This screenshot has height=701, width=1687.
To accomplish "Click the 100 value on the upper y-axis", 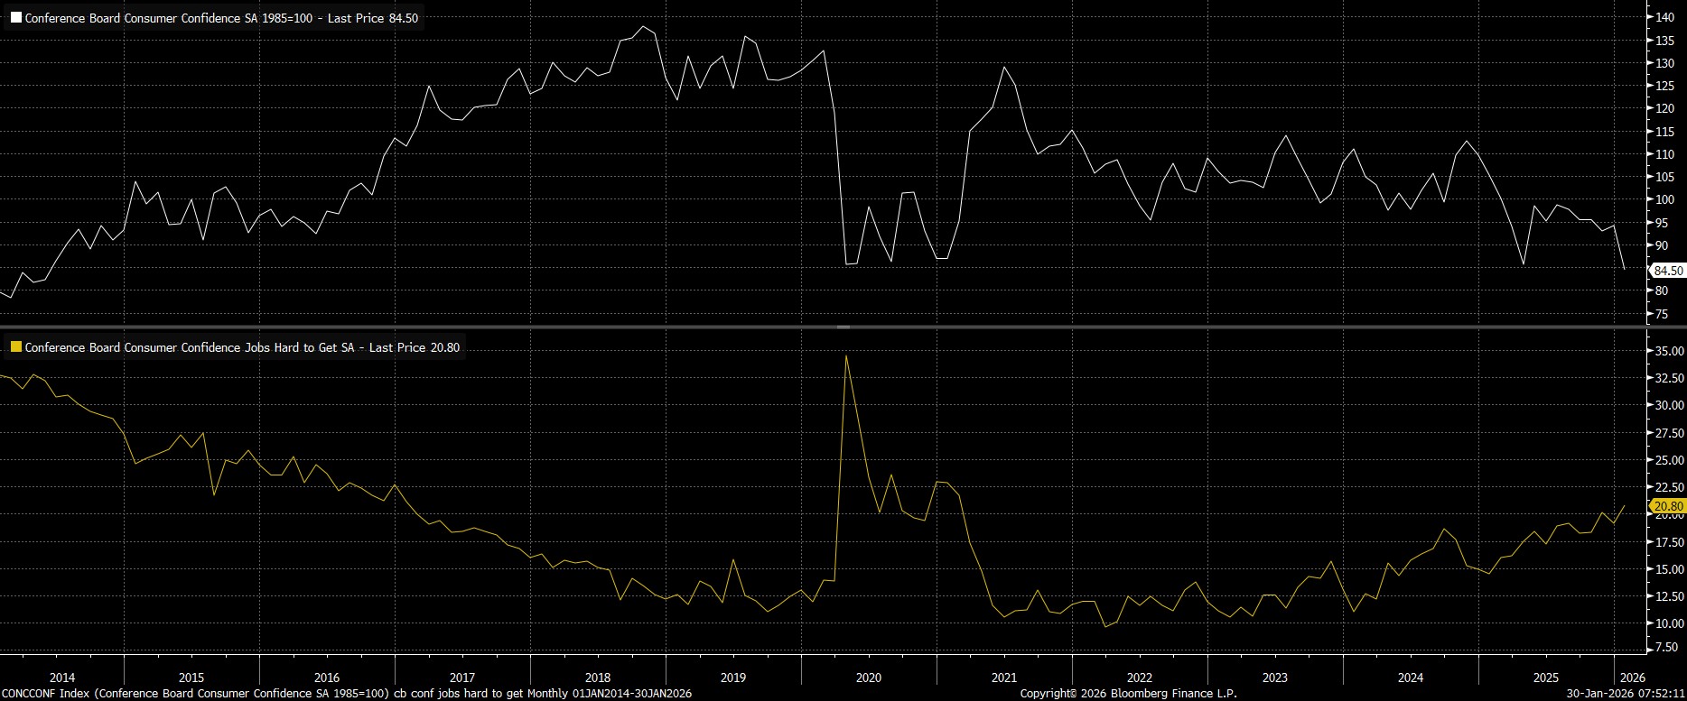I will [x=1664, y=199].
